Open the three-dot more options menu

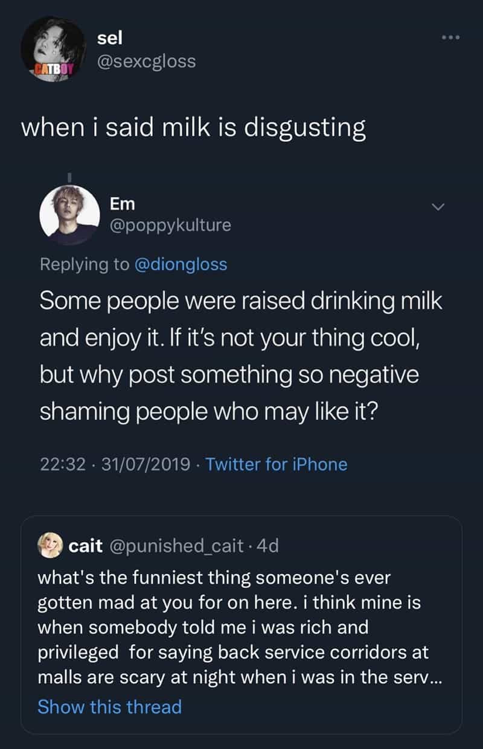pyautogui.click(x=450, y=38)
